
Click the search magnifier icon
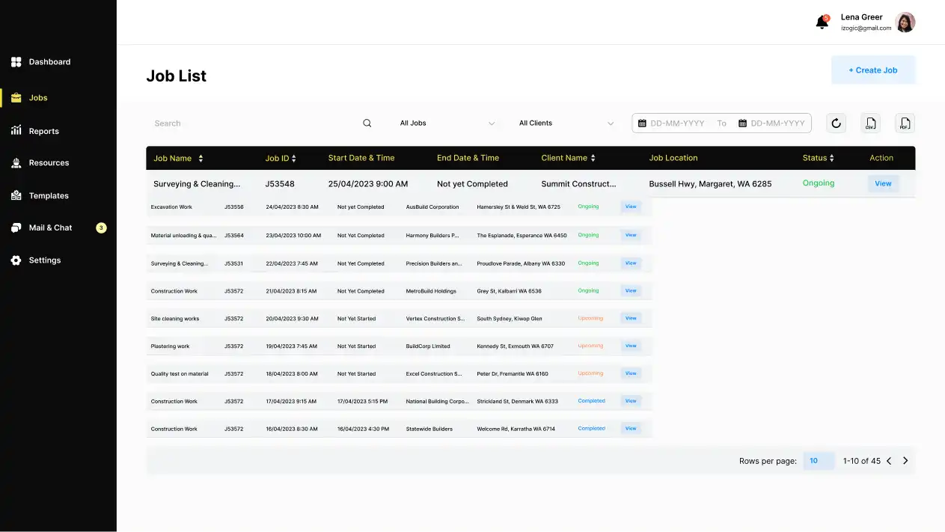367,123
